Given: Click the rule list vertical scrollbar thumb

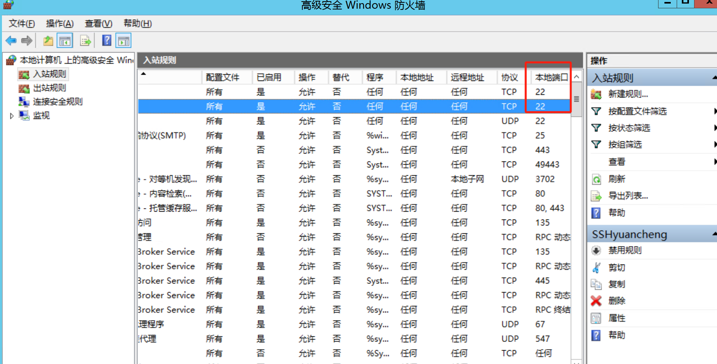Looking at the screenshot, I should [577, 99].
